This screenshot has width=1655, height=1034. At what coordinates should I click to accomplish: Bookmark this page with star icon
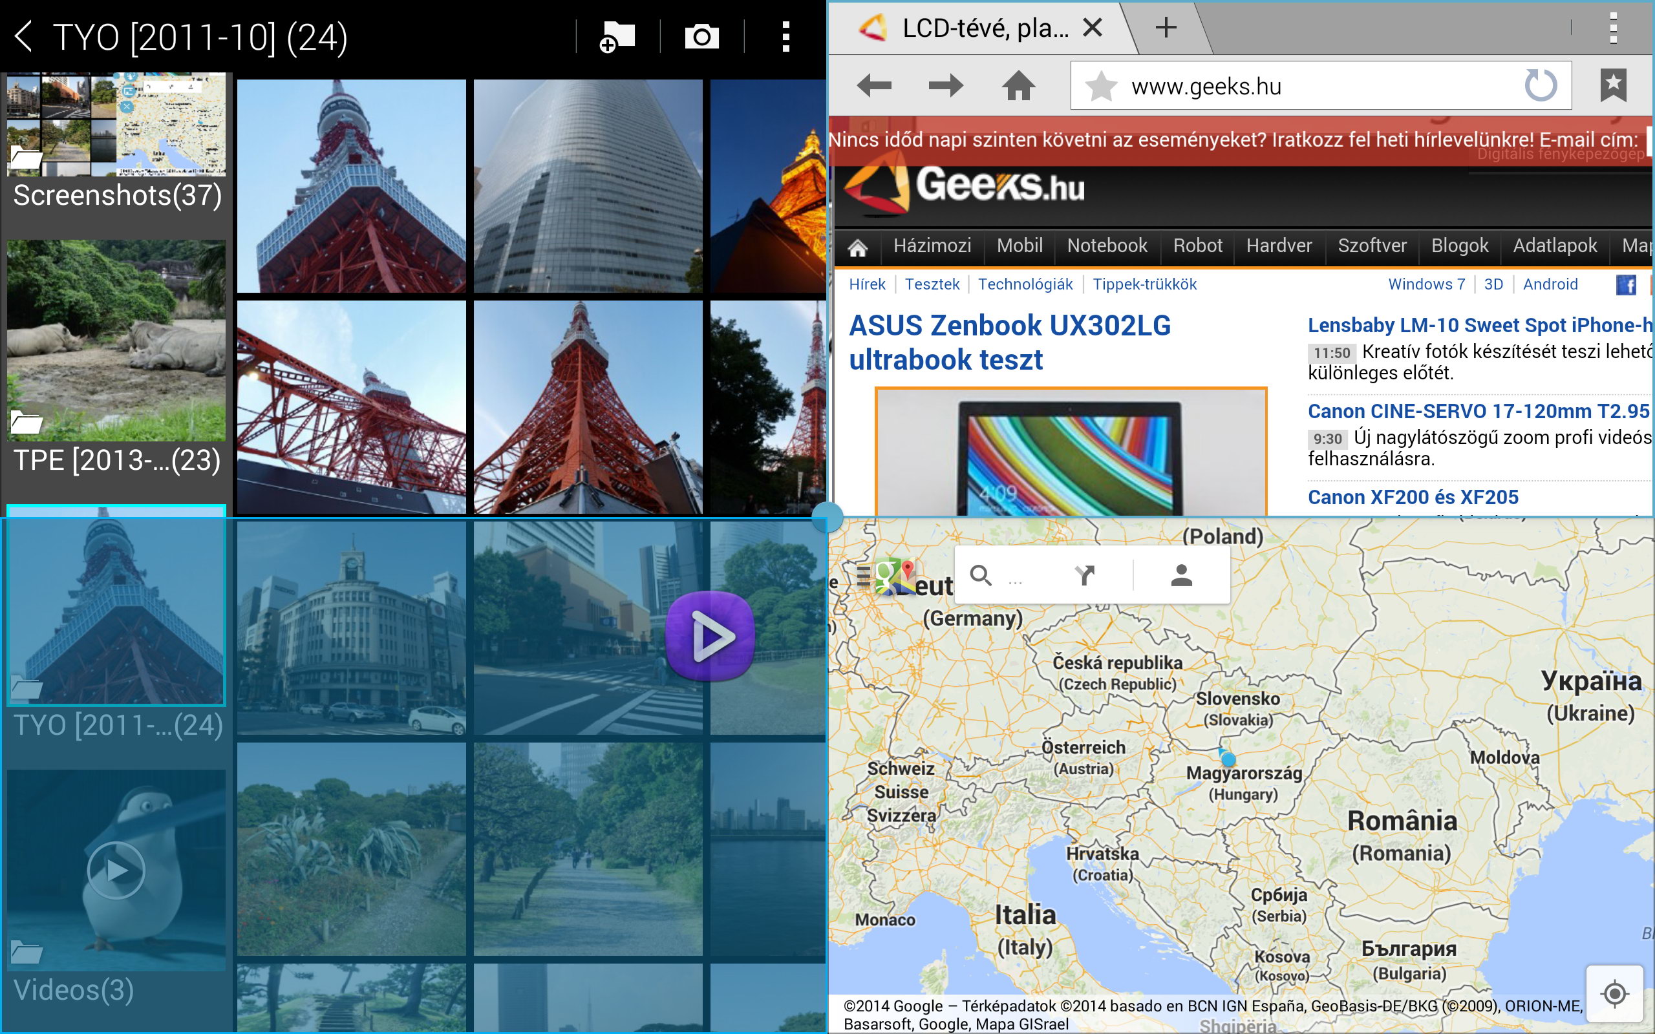coord(1101,86)
